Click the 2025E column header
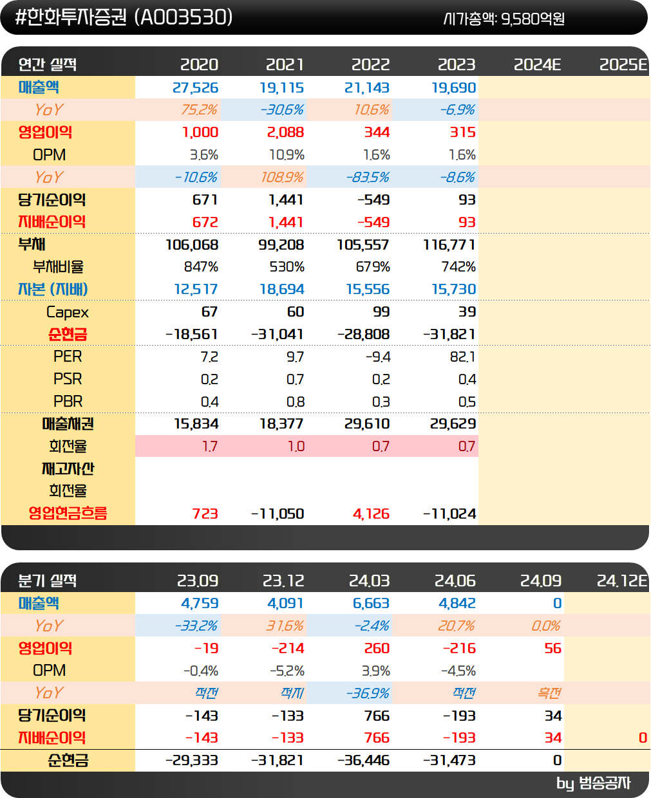The width and height of the screenshot is (651, 798). 623,64
